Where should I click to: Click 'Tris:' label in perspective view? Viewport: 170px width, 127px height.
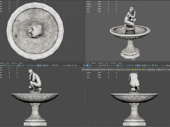pos(88,9)
